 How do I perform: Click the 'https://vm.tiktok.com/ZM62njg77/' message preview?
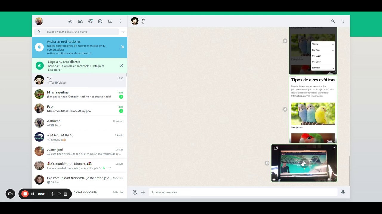click(x=69, y=111)
